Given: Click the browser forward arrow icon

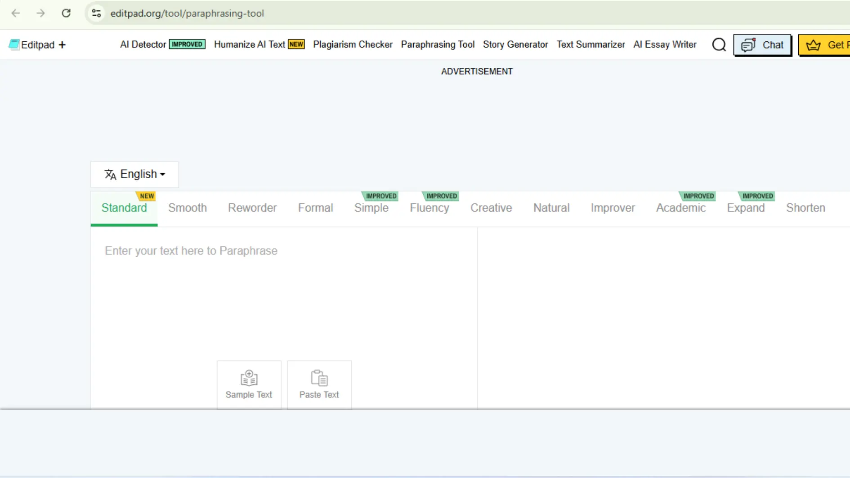Looking at the screenshot, I should [41, 13].
